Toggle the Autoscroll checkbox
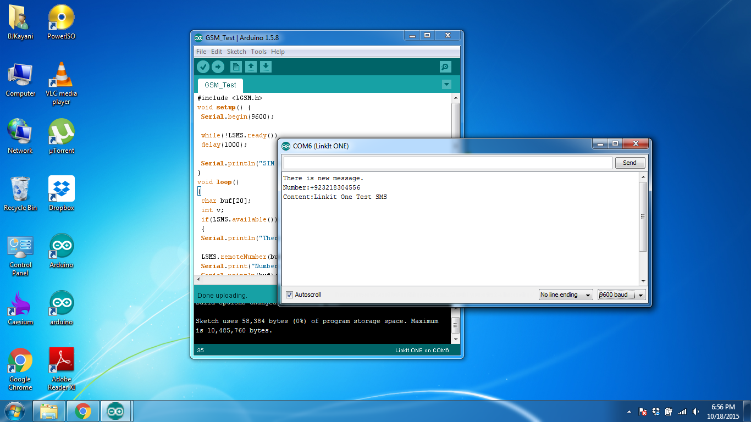The height and width of the screenshot is (422, 751). 289,295
